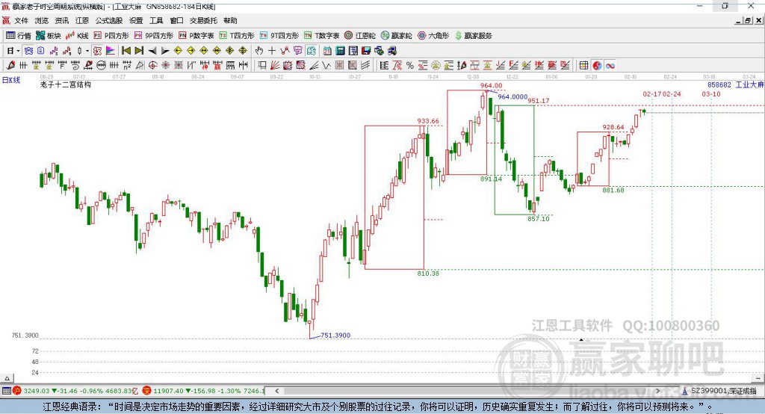Open the 9P四方形 tool
765x414 pixels.
[154, 36]
